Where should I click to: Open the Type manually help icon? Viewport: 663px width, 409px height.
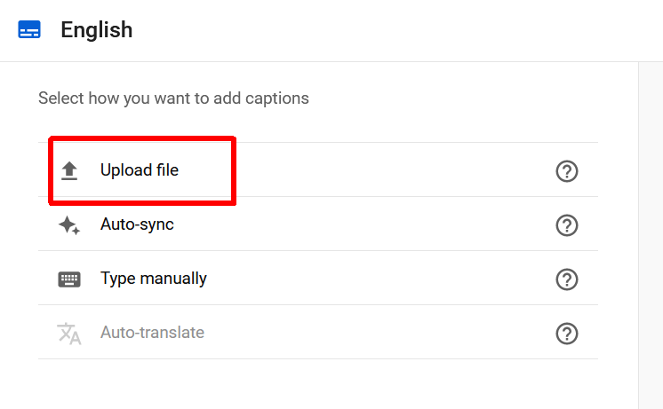[x=566, y=279]
